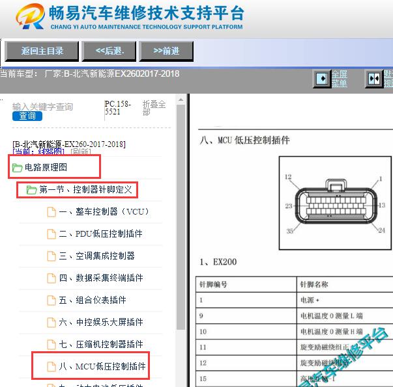Click the 八、MCU 低压控制插件 heading
Image resolution: width=393 pixels, height=387 pixels.
[244, 140]
